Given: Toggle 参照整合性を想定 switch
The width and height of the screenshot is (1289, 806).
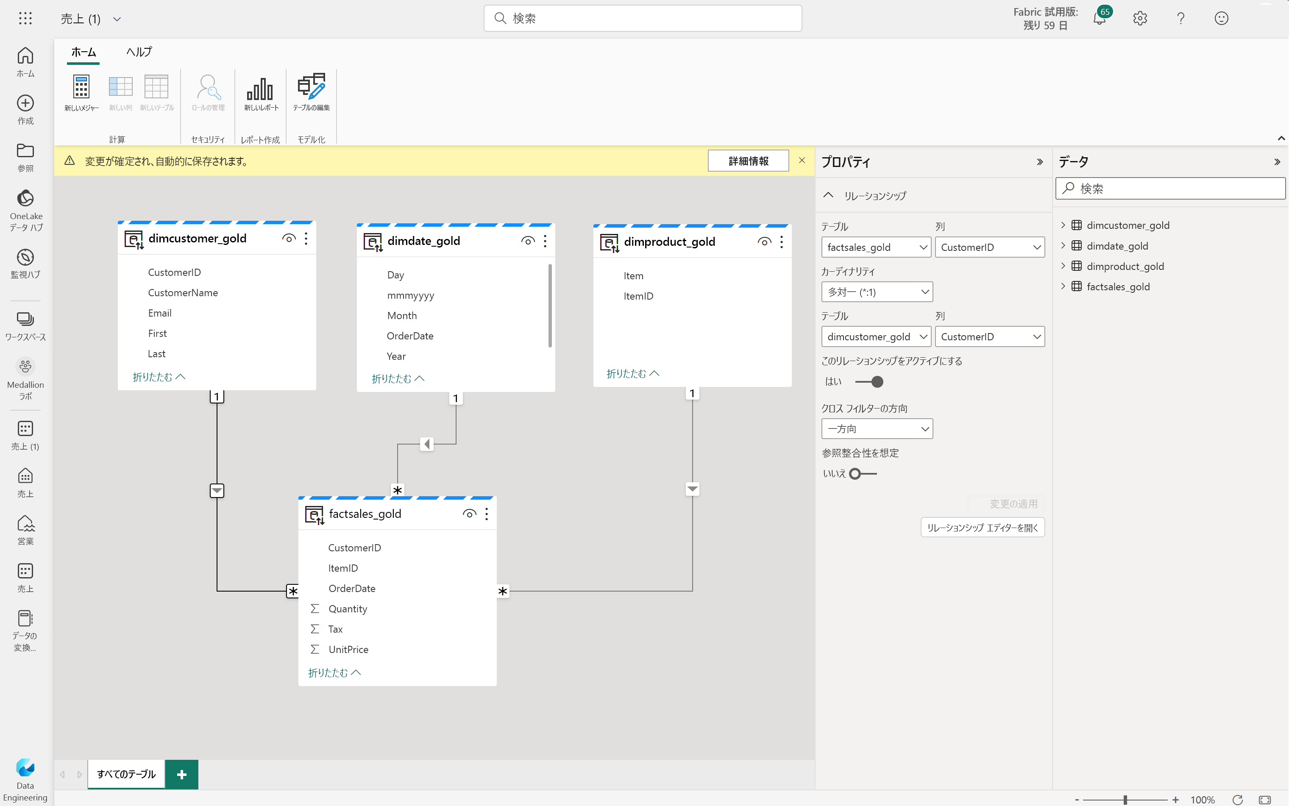Looking at the screenshot, I should click(863, 473).
